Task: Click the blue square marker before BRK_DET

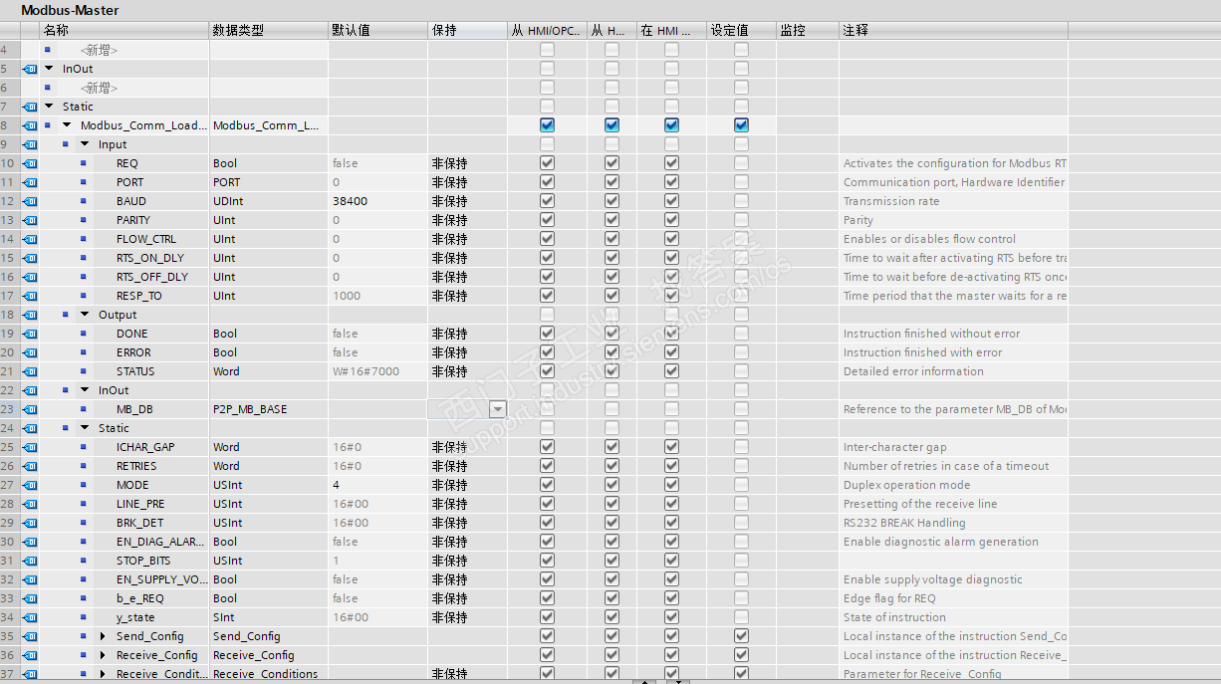Action: (84, 523)
